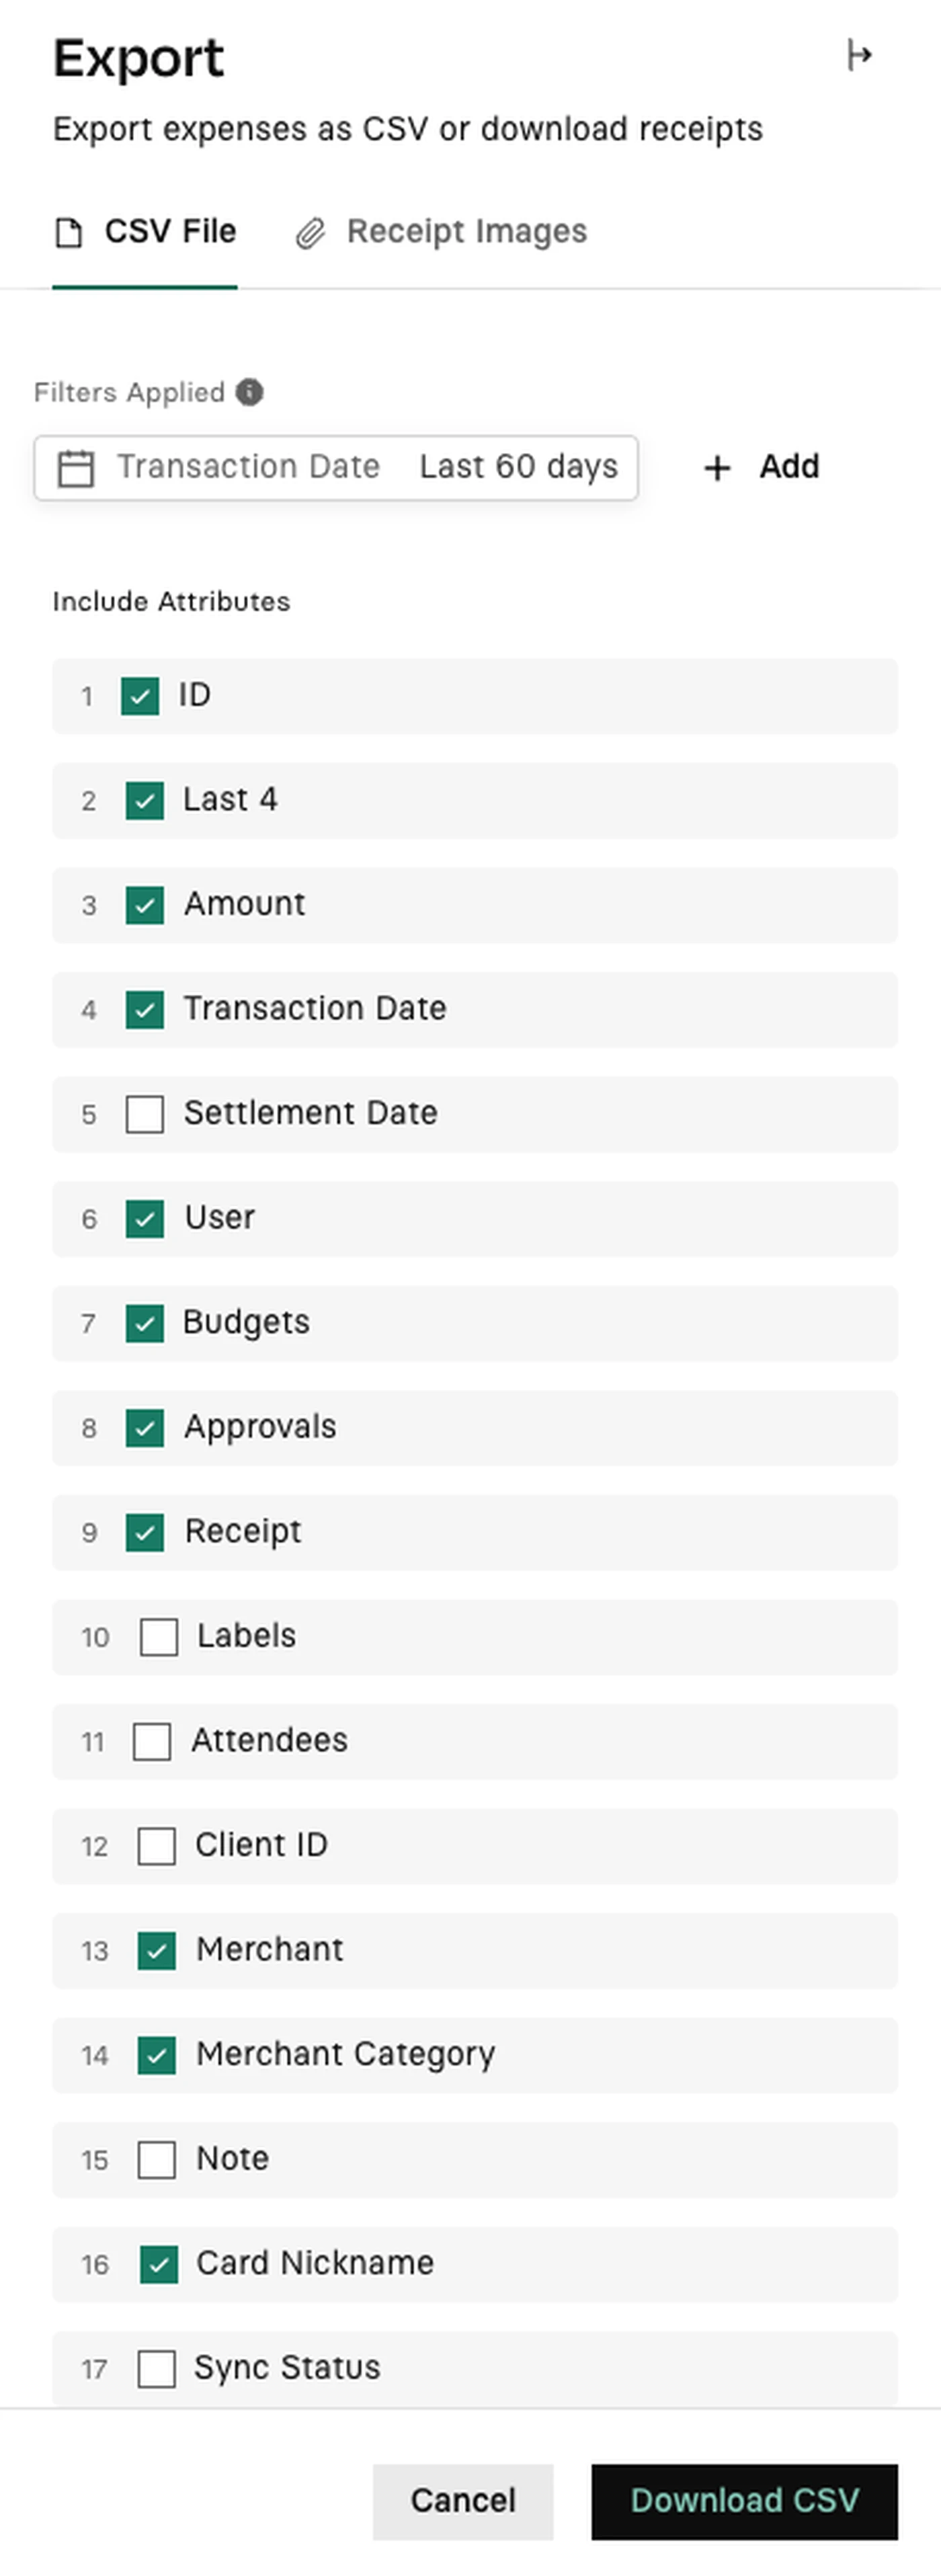Switch to the Receipt Images tab
Image resolution: width=941 pixels, height=2576 pixels.
(441, 232)
